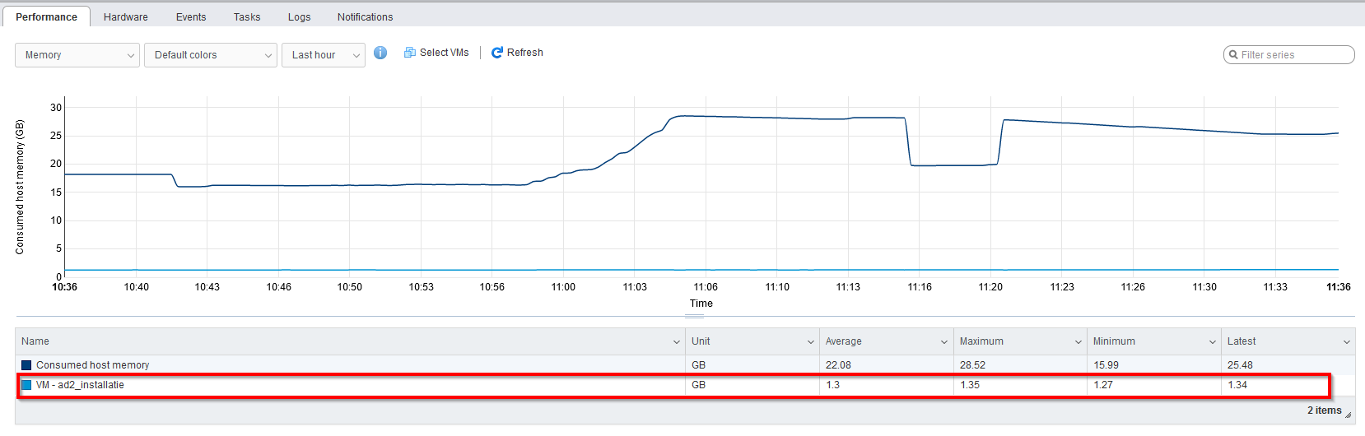Click the Filter series input field
Screen dimensions: 1365x436
1294,55
